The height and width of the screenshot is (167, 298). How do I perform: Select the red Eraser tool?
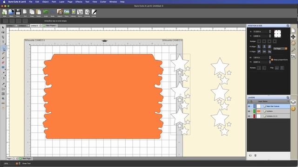3,63
